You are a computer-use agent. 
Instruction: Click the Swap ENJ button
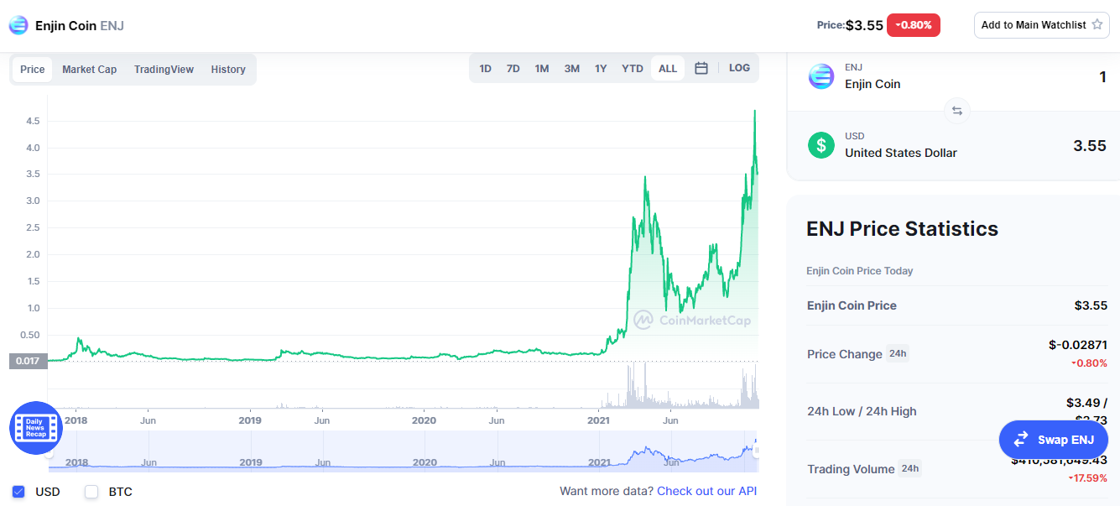[x=1054, y=440]
